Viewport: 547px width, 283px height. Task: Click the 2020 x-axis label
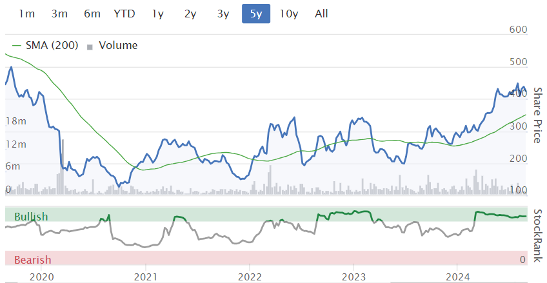pos(41,277)
